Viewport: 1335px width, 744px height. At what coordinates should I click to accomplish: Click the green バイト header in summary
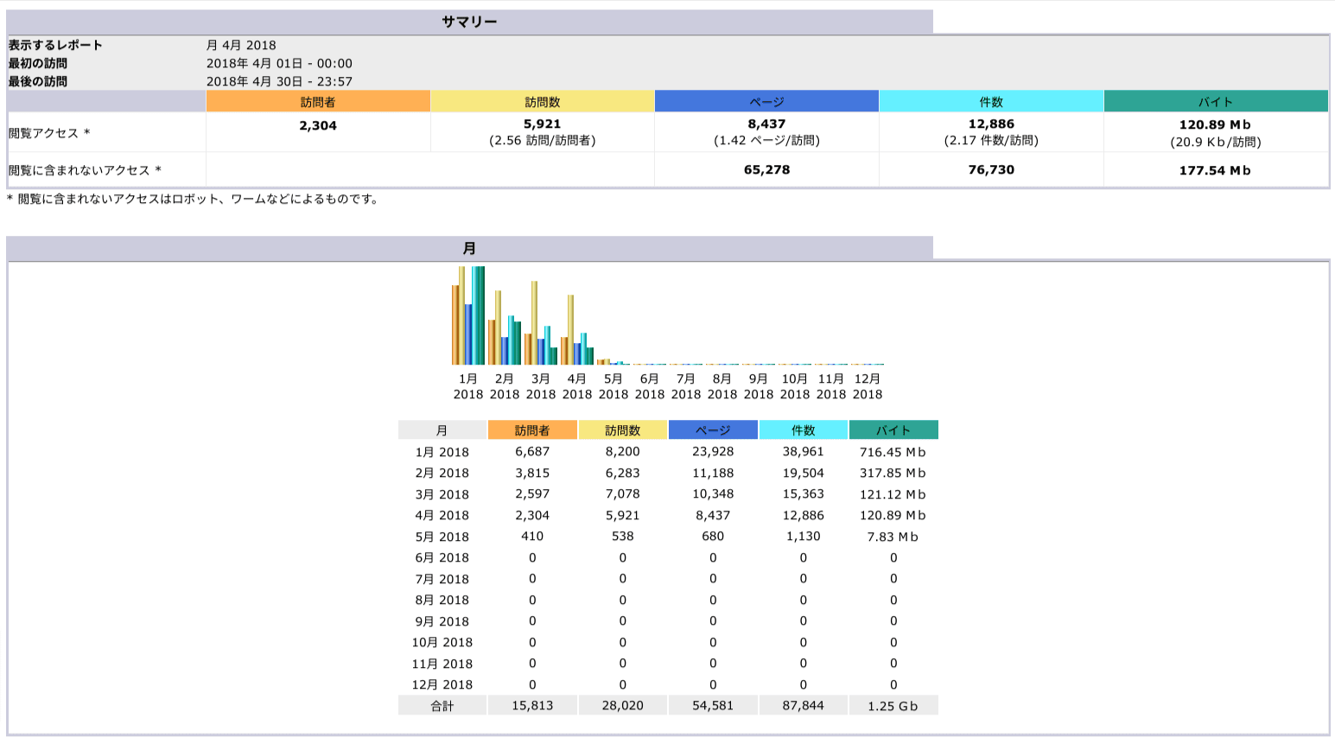(1215, 102)
